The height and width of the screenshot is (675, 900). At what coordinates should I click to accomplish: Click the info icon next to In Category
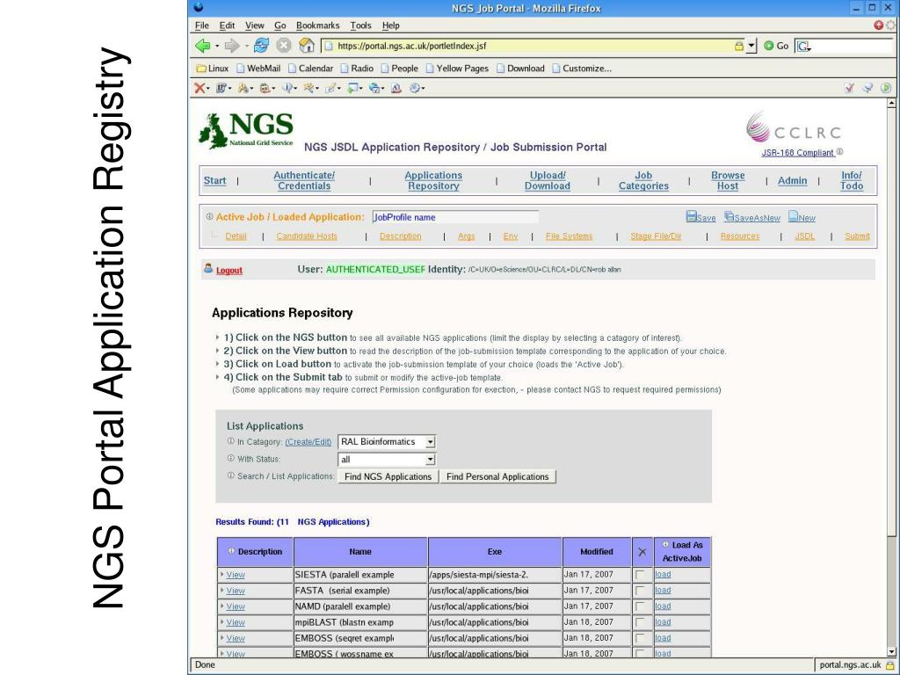pyautogui.click(x=231, y=441)
